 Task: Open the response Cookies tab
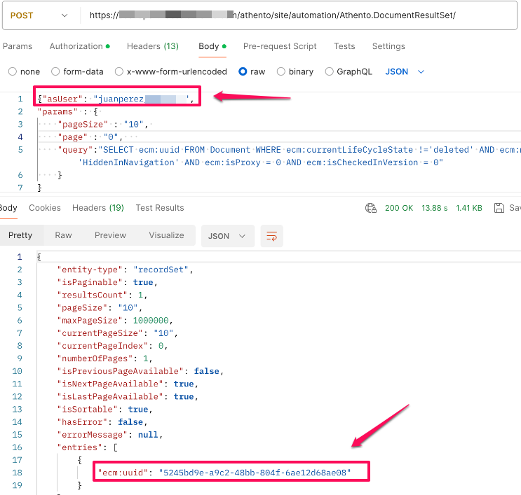[x=45, y=208]
